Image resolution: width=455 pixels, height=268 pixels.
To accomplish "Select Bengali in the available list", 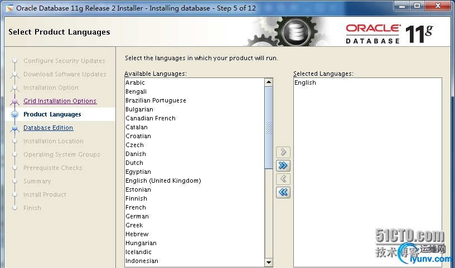I will (195, 91).
